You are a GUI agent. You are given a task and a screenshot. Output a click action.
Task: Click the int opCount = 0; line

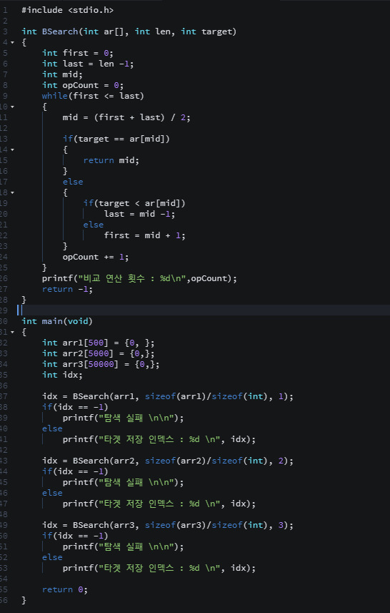pos(83,85)
